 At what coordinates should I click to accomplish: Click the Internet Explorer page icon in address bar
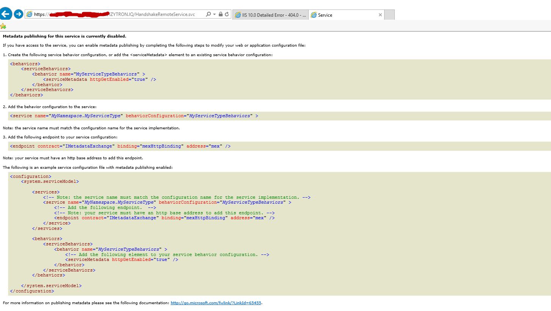[x=29, y=14]
